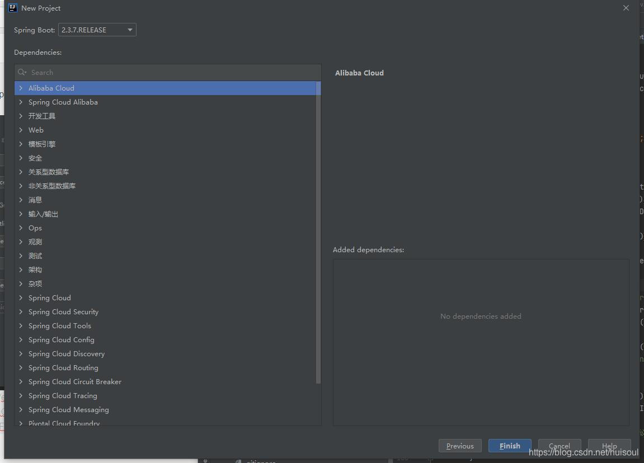Expand the 输入/输出 chevron
This screenshot has width=644, height=463.
pyautogui.click(x=21, y=214)
